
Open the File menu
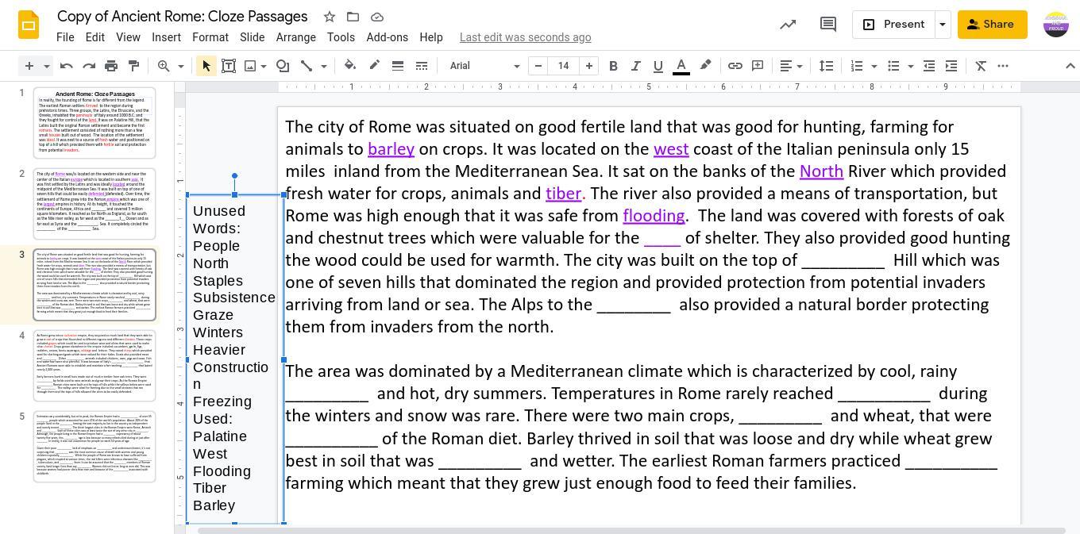(x=65, y=37)
